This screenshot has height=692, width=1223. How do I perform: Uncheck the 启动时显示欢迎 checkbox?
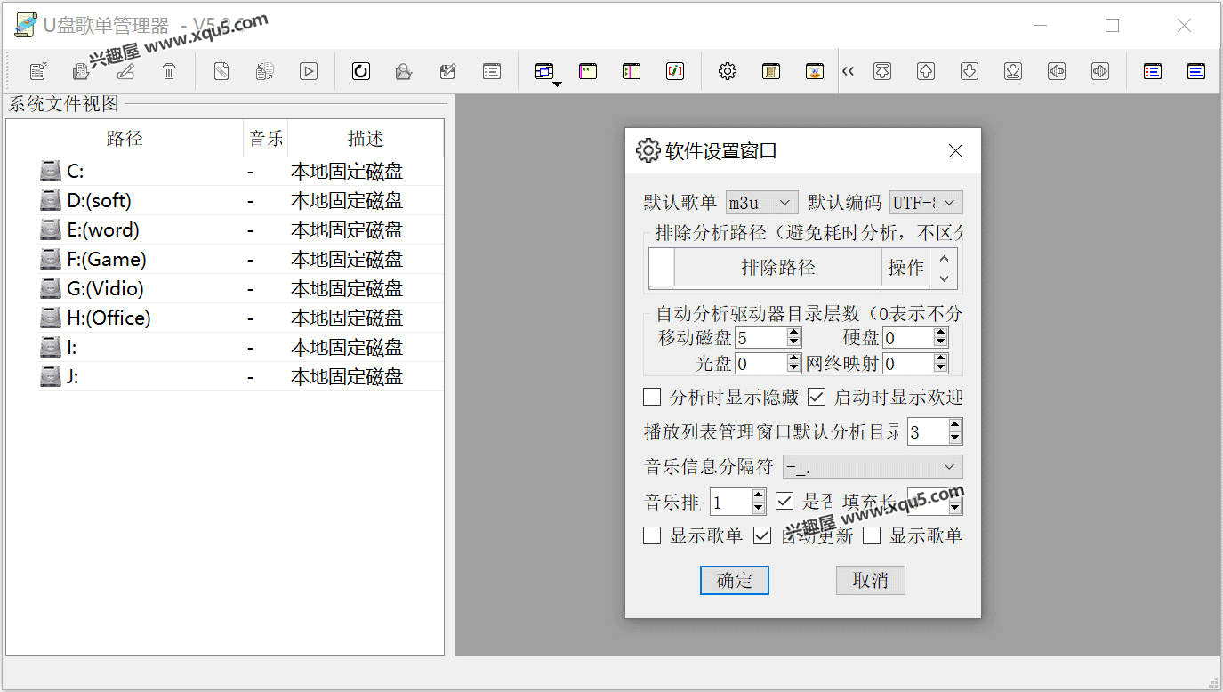[817, 397]
